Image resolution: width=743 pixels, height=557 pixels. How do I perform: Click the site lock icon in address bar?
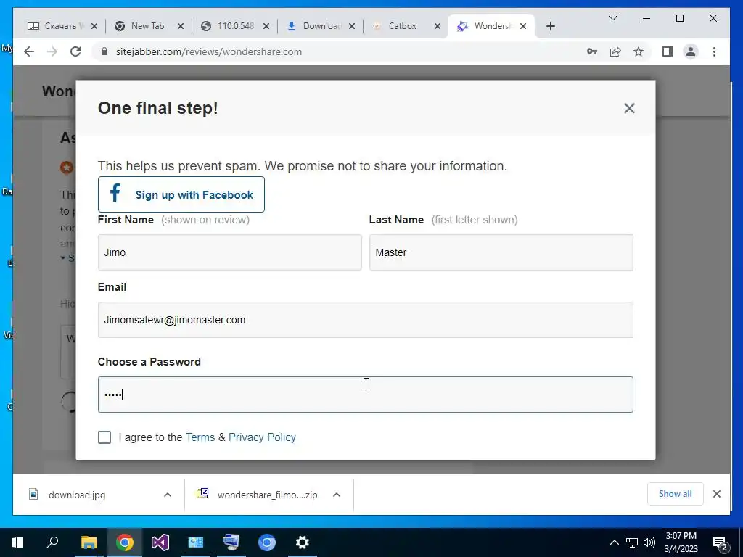(x=104, y=51)
